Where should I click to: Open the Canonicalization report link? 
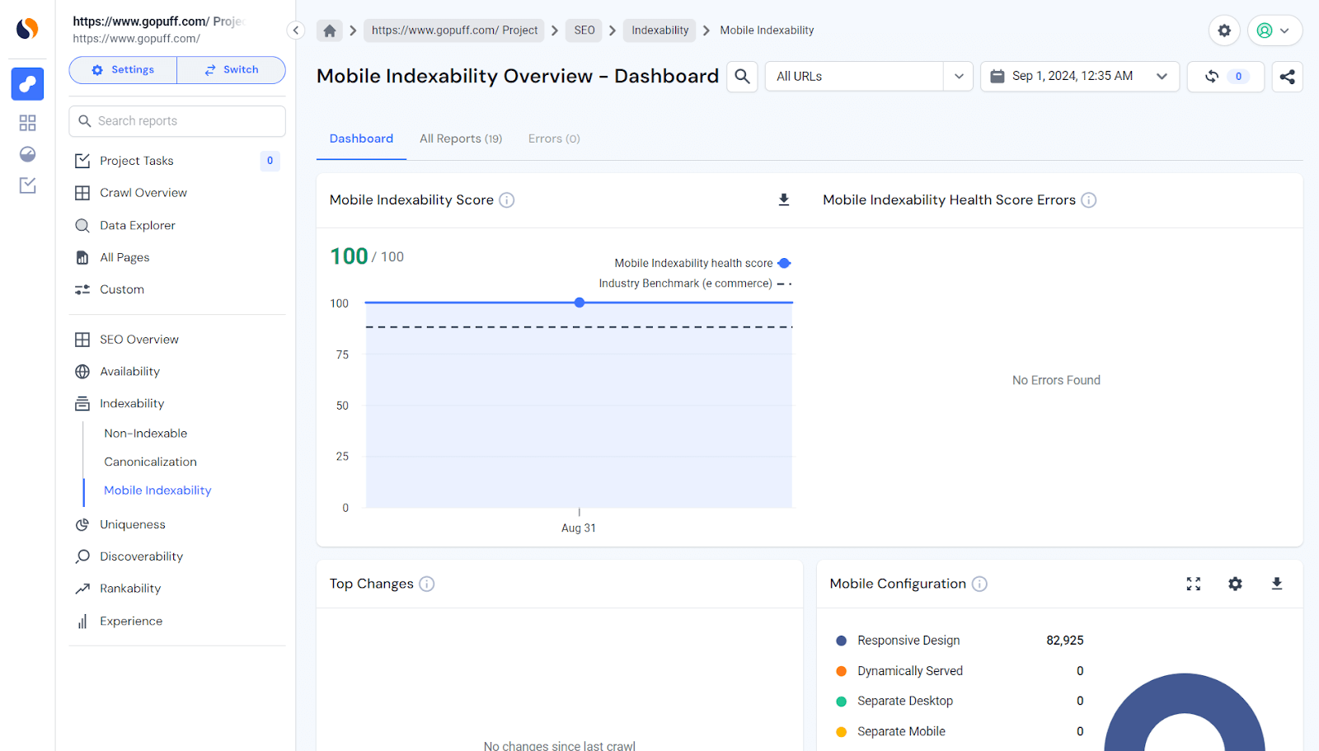(x=149, y=462)
